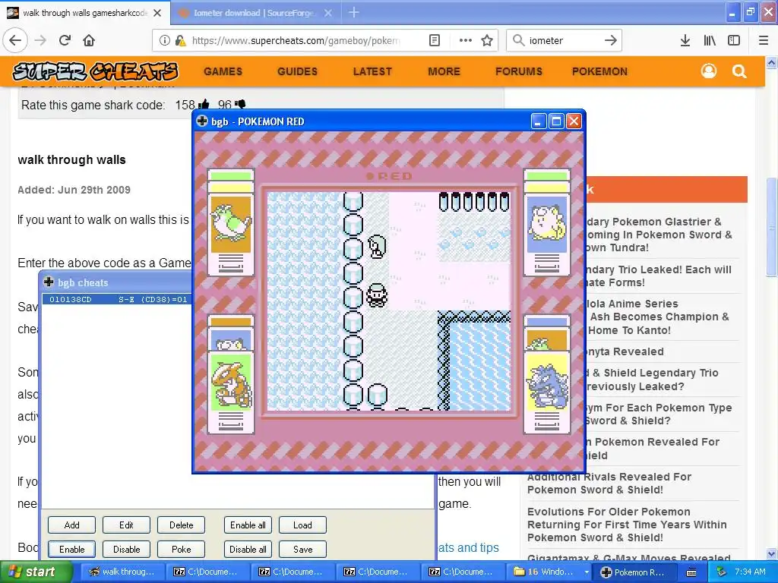Click the Rhydon picture in game border
The image size is (778, 583).
[x=546, y=381]
